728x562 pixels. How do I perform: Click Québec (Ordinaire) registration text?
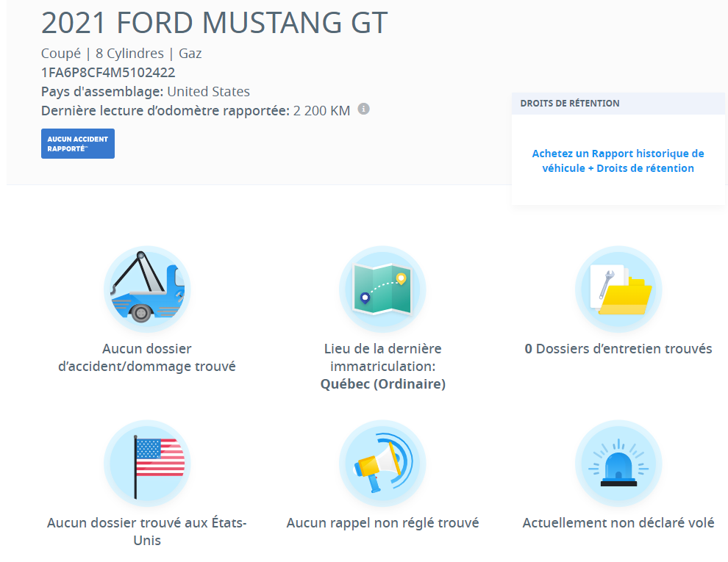(383, 384)
